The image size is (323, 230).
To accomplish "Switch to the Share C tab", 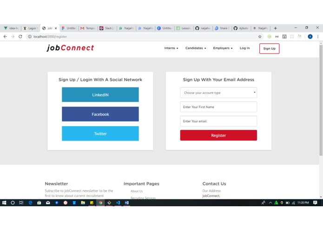I will tap(222, 28).
